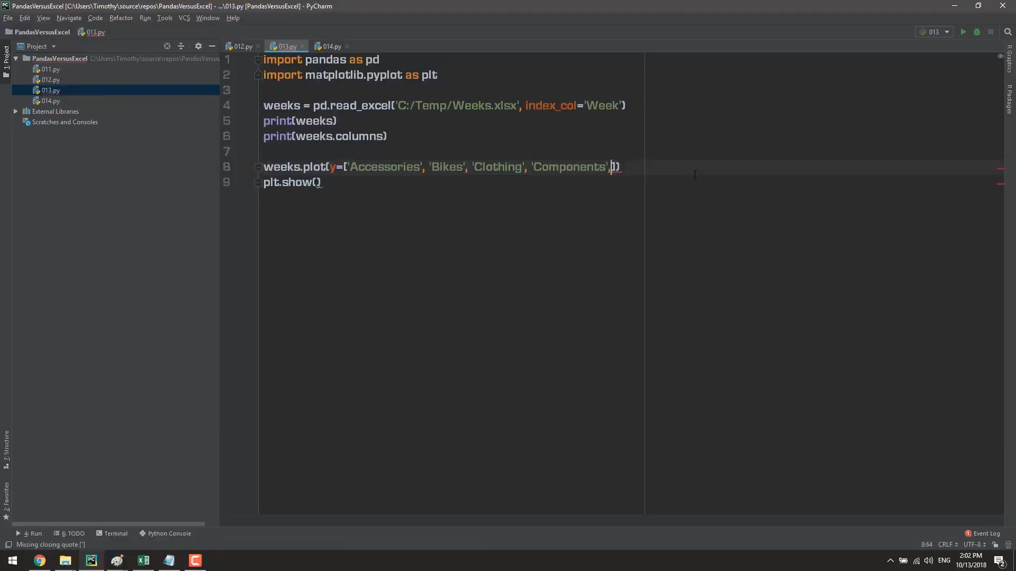The image size is (1016, 571).
Task: Select 011.py in the project tree
Action: (50, 69)
